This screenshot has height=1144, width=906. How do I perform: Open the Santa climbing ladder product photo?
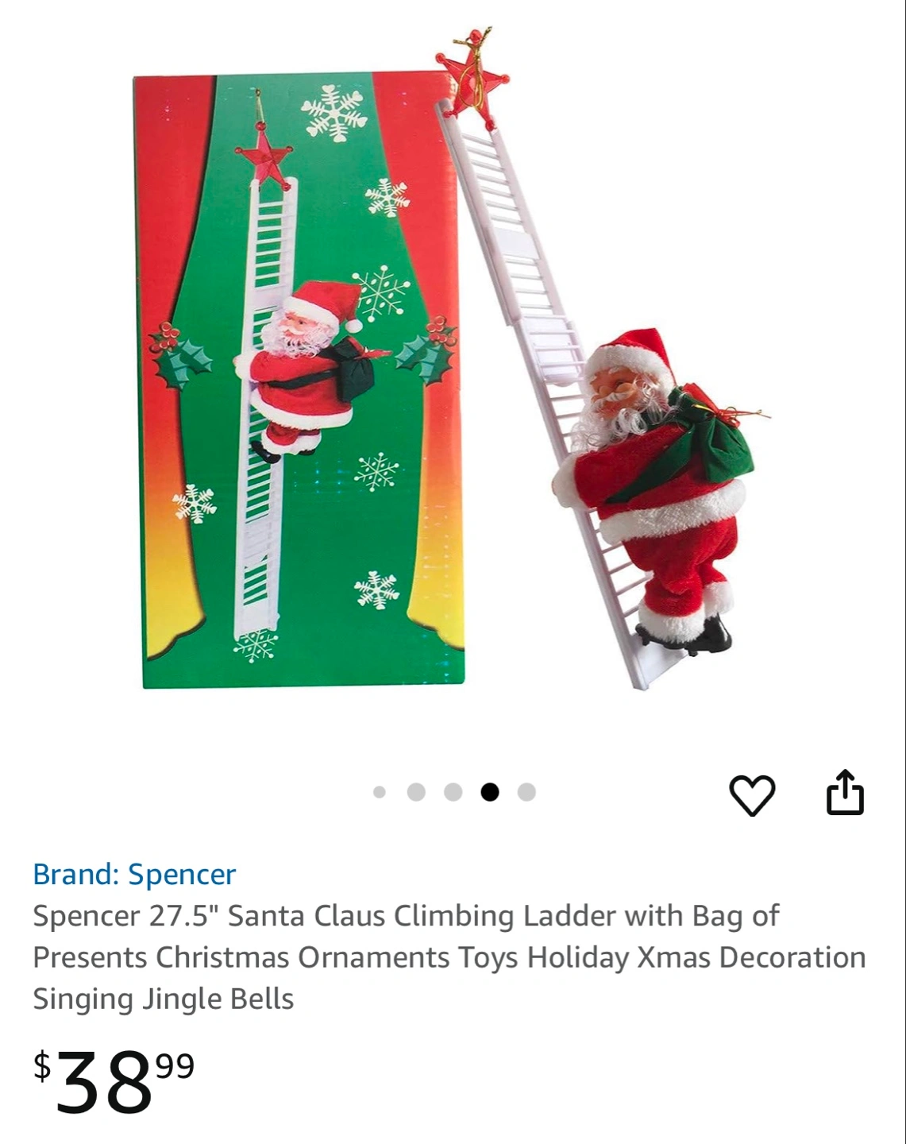453,357
